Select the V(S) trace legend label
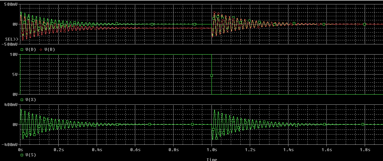This screenshot has height=161, width=383. tap(31, 155)
